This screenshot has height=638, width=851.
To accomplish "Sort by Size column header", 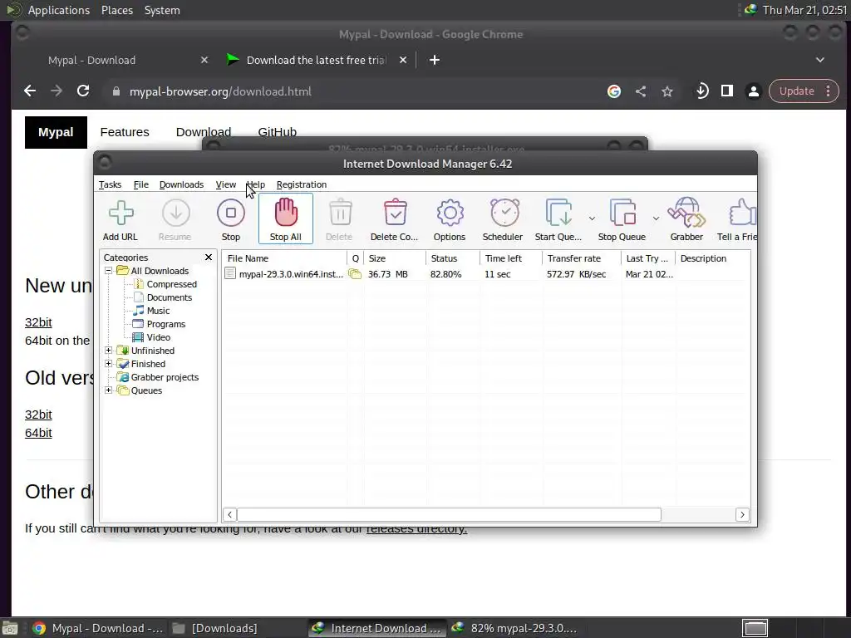I will [x=395, y=258].
